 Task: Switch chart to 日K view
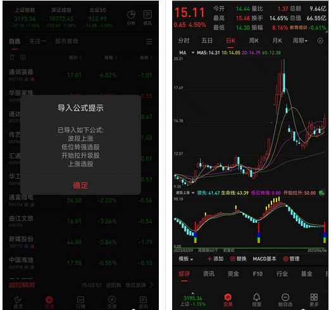coord(230,40)
